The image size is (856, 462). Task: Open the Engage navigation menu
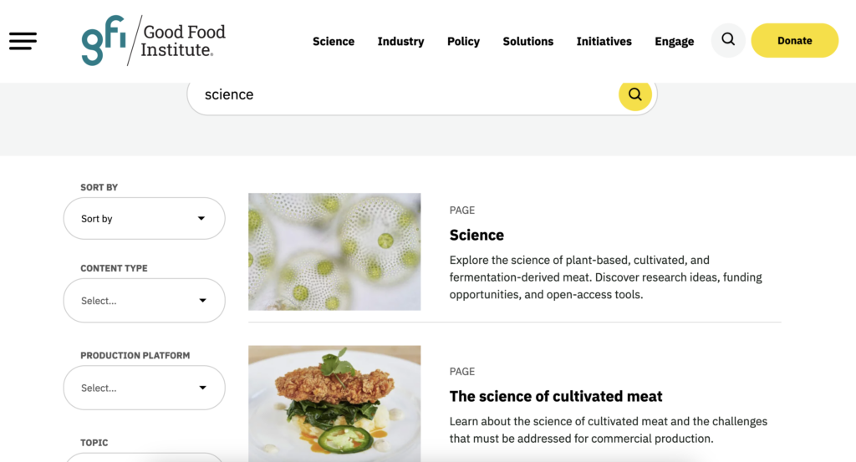click(675, 42)
